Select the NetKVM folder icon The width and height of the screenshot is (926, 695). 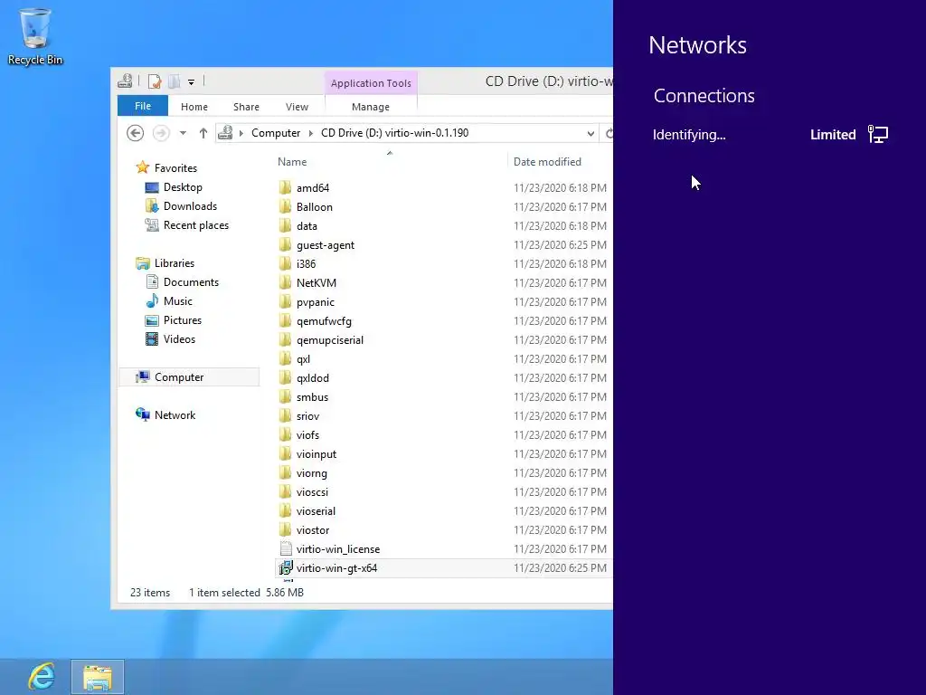(x=285, y=282)
